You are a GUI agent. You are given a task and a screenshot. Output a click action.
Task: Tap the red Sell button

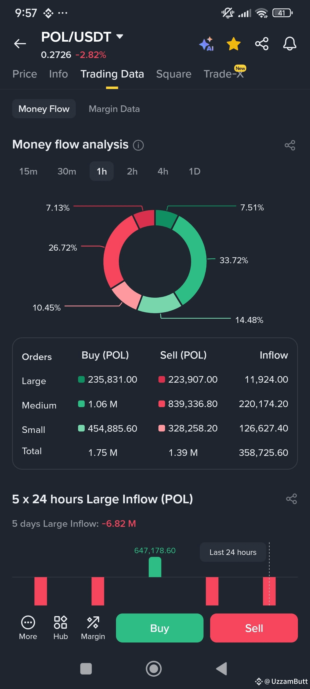[x=254, y=628]
